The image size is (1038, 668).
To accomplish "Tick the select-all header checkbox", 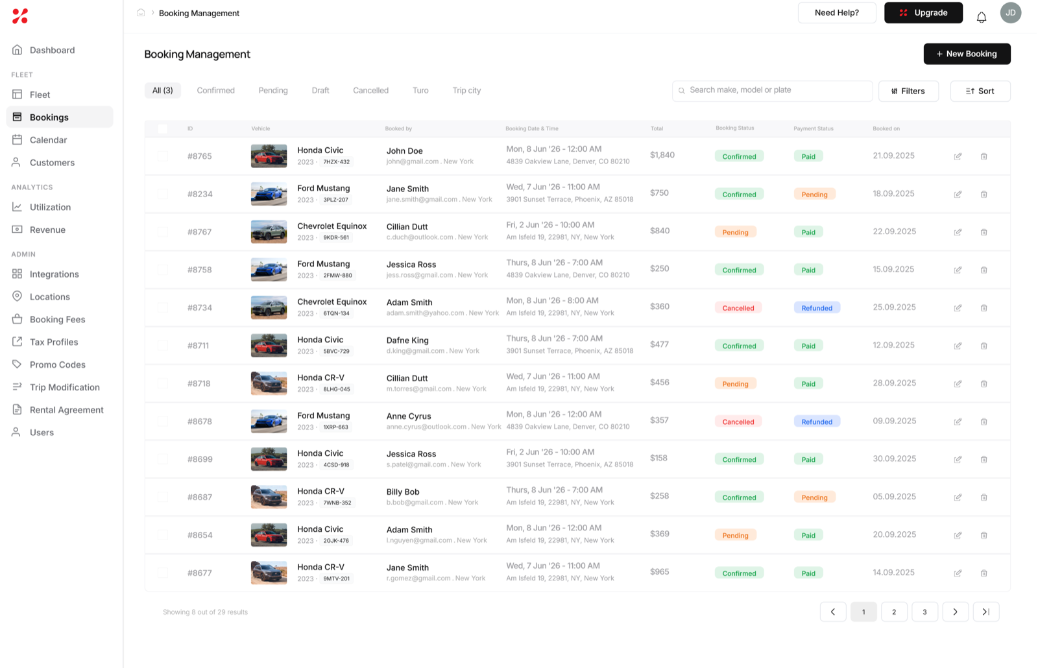I will click(163, 128).
